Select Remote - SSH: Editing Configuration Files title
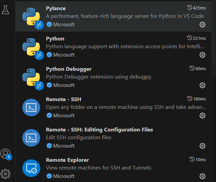Screen dimensions: 216x182 tap(100, 130)
